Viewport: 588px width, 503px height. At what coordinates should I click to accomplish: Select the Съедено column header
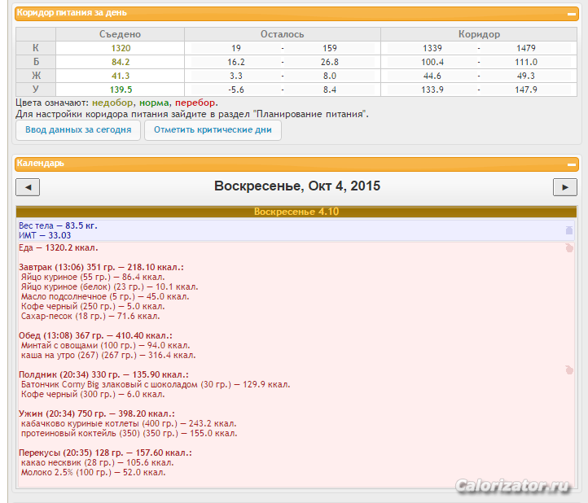pos(120,34)
